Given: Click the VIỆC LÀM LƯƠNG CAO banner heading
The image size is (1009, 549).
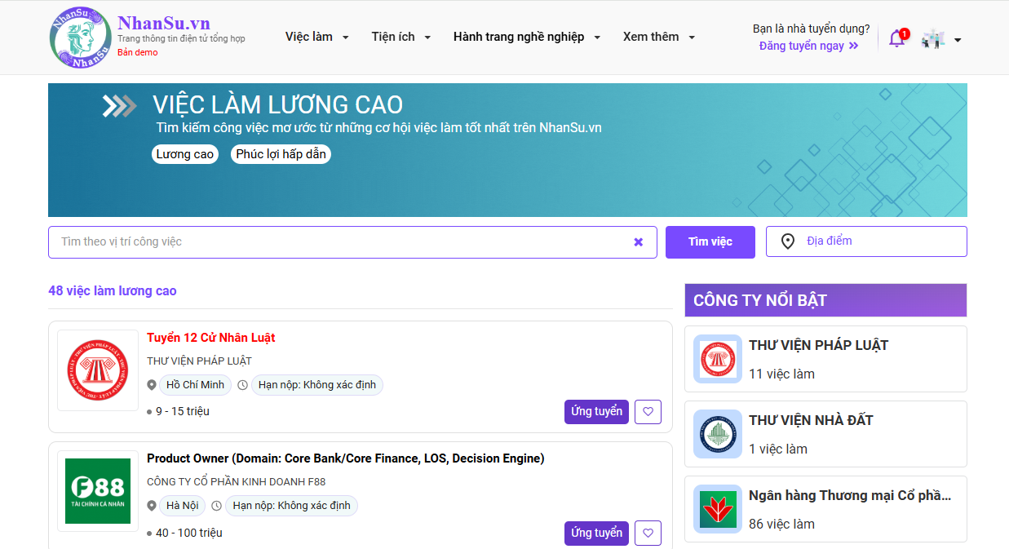Looking at the screenshot, I should coord(278,105).
